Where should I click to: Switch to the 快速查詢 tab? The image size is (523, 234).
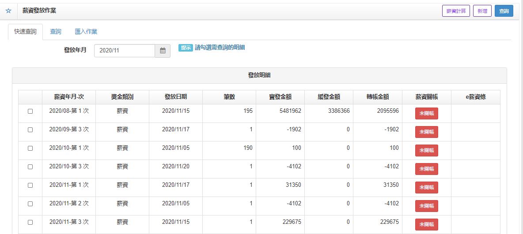[x=25, y=32]
